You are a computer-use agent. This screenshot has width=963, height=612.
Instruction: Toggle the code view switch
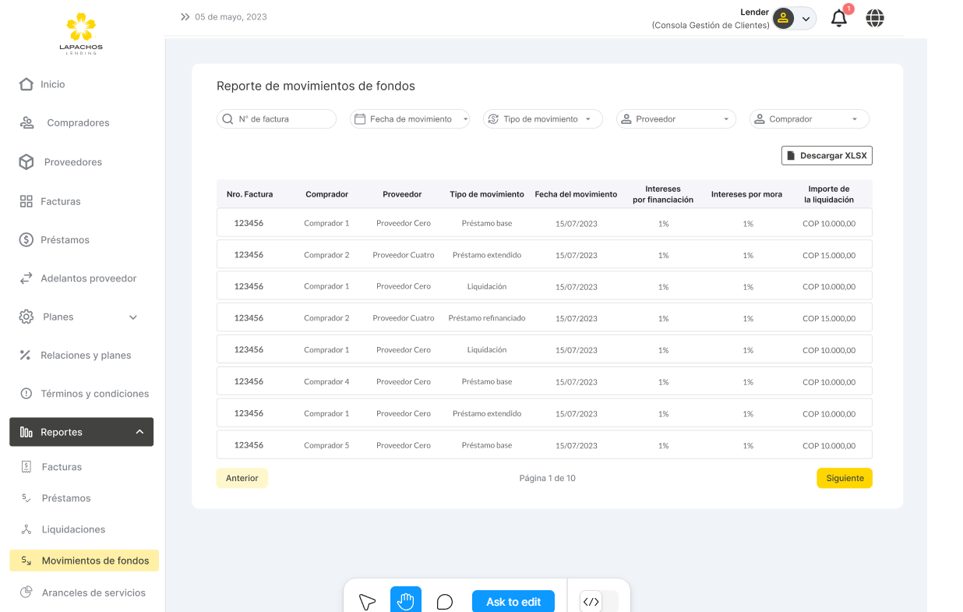click(x=598, y=601)
